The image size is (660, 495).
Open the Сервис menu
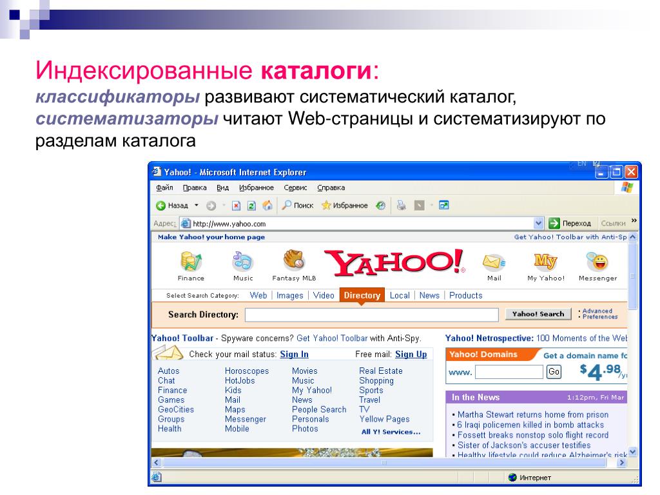coord(295,188)
